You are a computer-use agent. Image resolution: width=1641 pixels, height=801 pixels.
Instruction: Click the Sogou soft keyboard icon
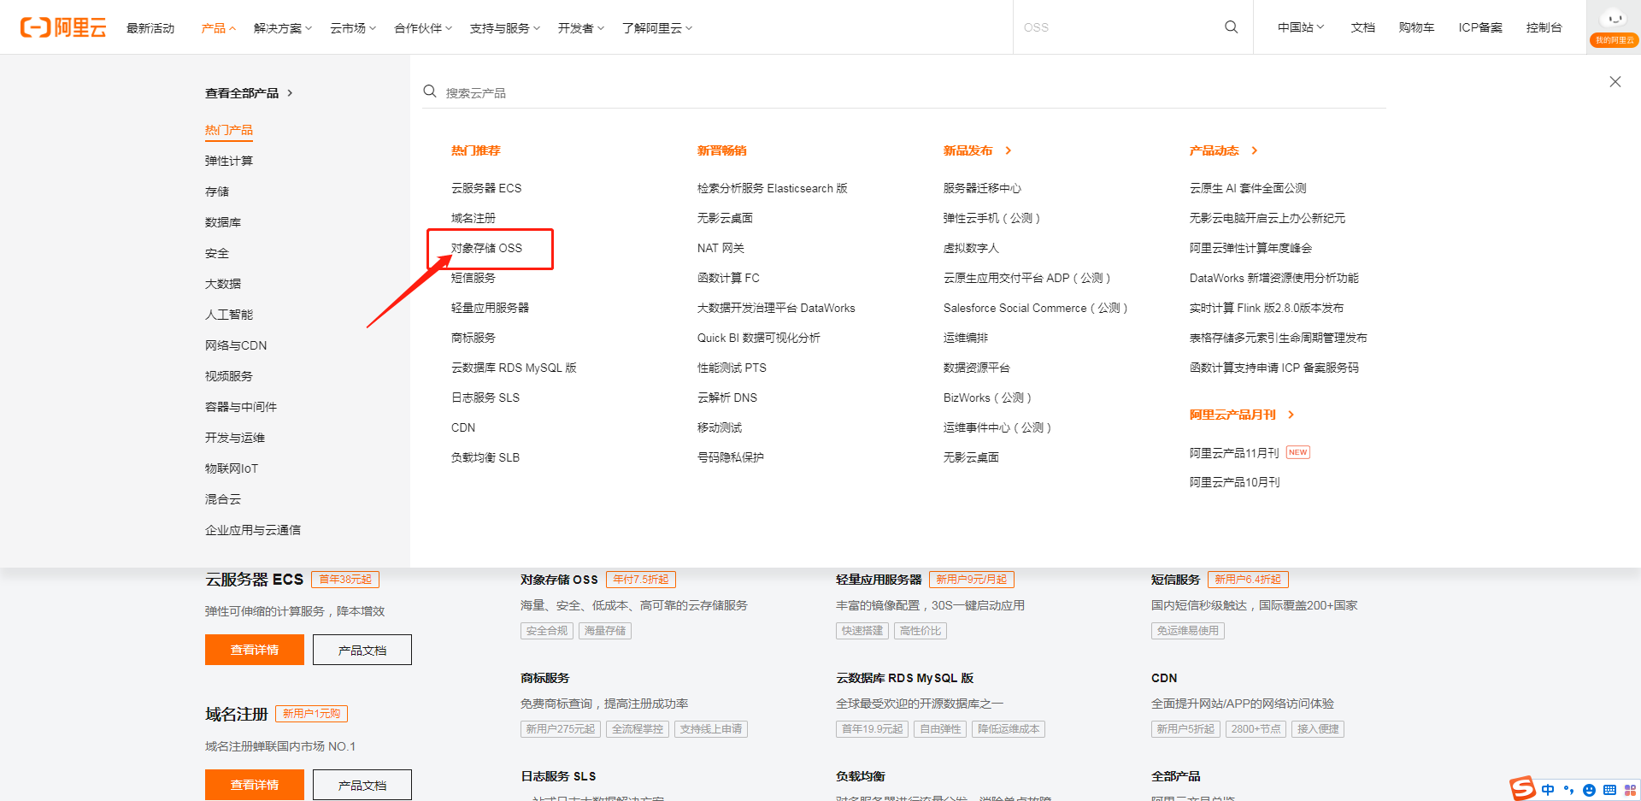(x=1609, y=790)
